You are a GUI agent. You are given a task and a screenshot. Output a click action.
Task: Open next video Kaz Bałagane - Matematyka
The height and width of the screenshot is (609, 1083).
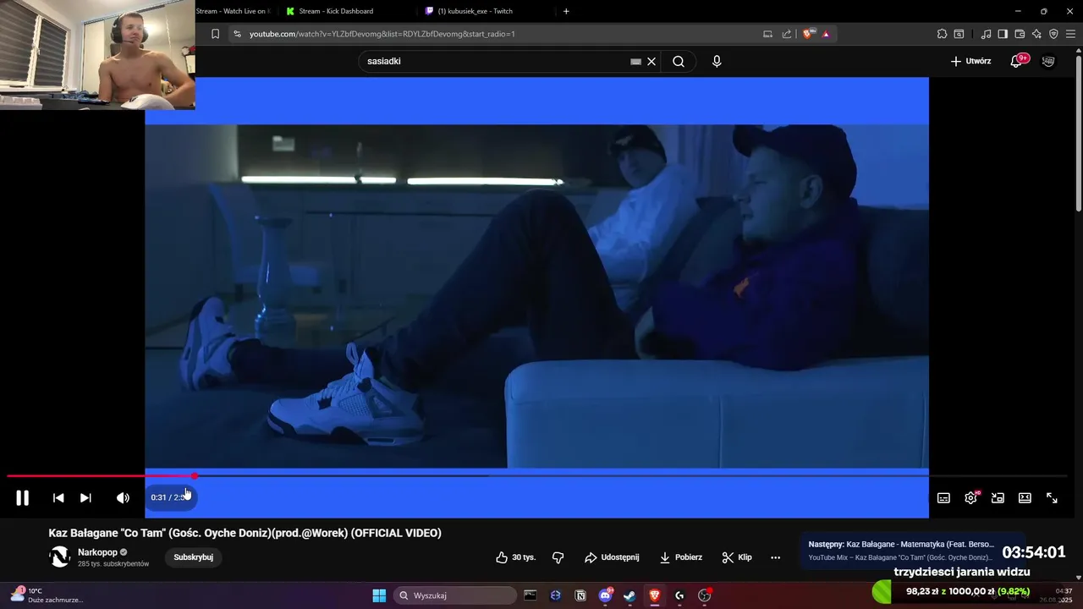[x=900, y=551]
